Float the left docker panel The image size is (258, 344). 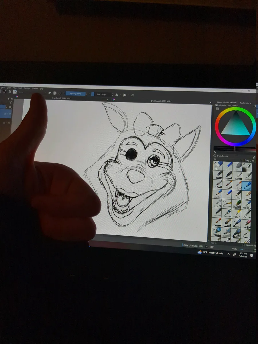[x=9, y=98]
